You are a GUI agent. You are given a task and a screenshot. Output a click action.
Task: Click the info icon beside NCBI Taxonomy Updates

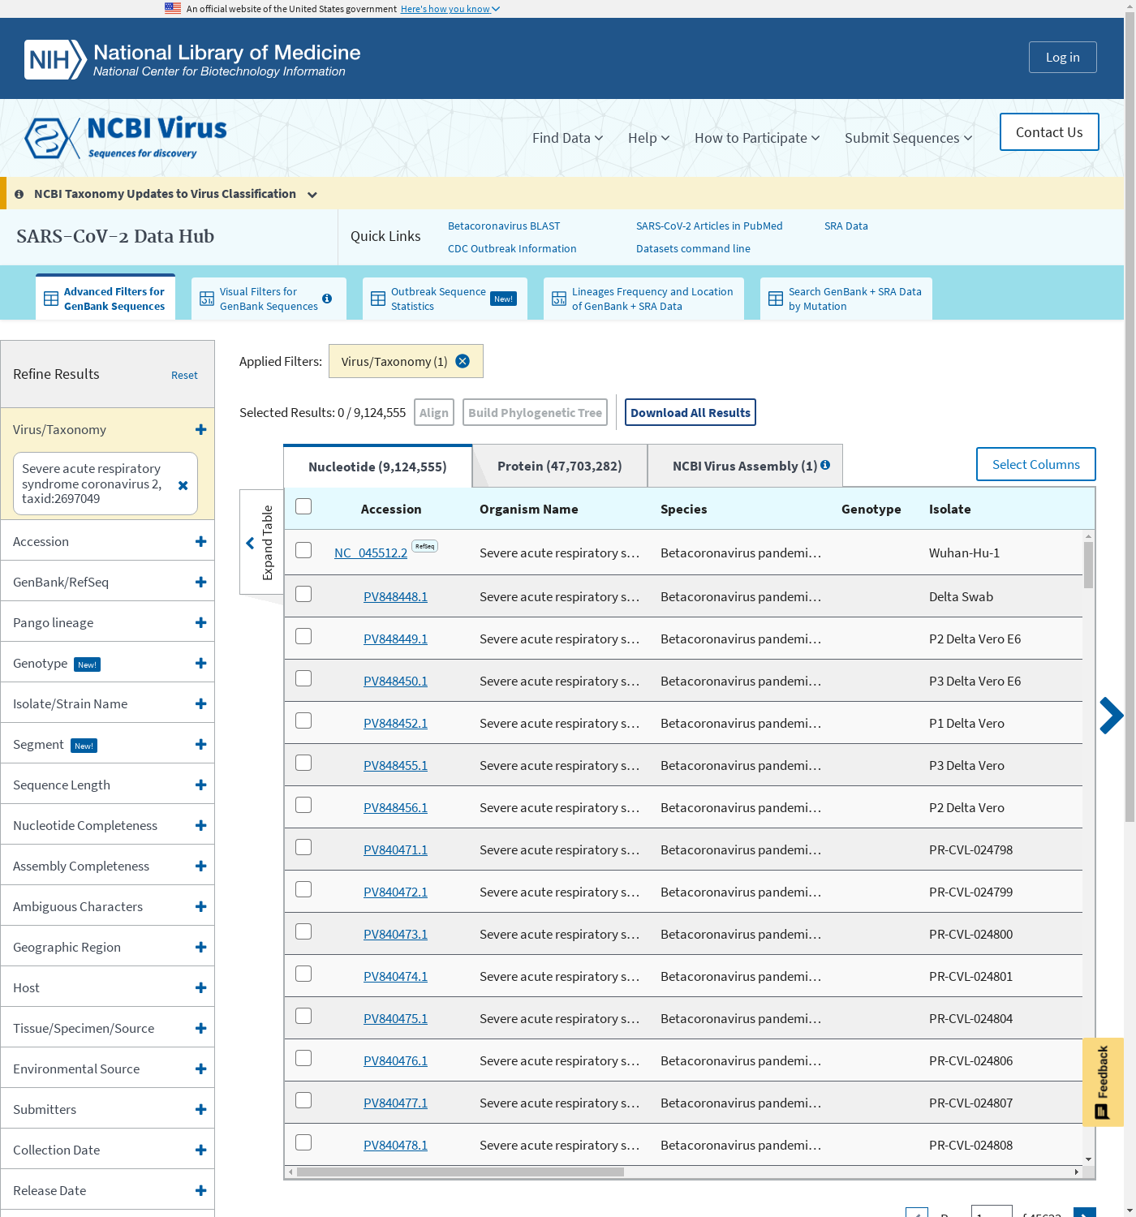coord(19,194)
